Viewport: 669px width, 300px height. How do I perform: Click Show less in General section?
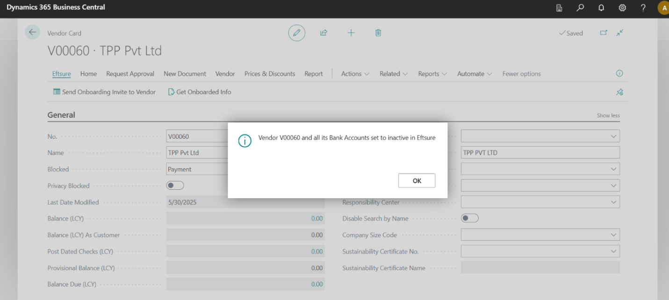(x=608, y=115)
